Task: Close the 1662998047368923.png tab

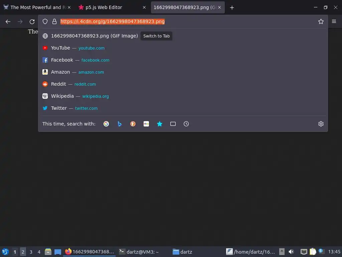Action: point(219,7)
